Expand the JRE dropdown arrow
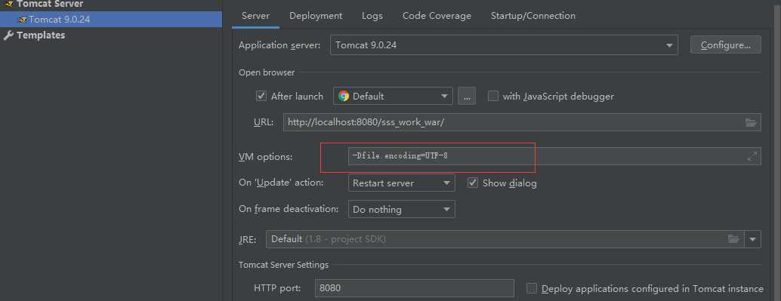 pyautogui.click(x=752, y=239)
